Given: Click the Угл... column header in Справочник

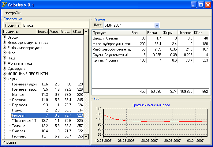Looking at the screenshot, I should 66,32.
